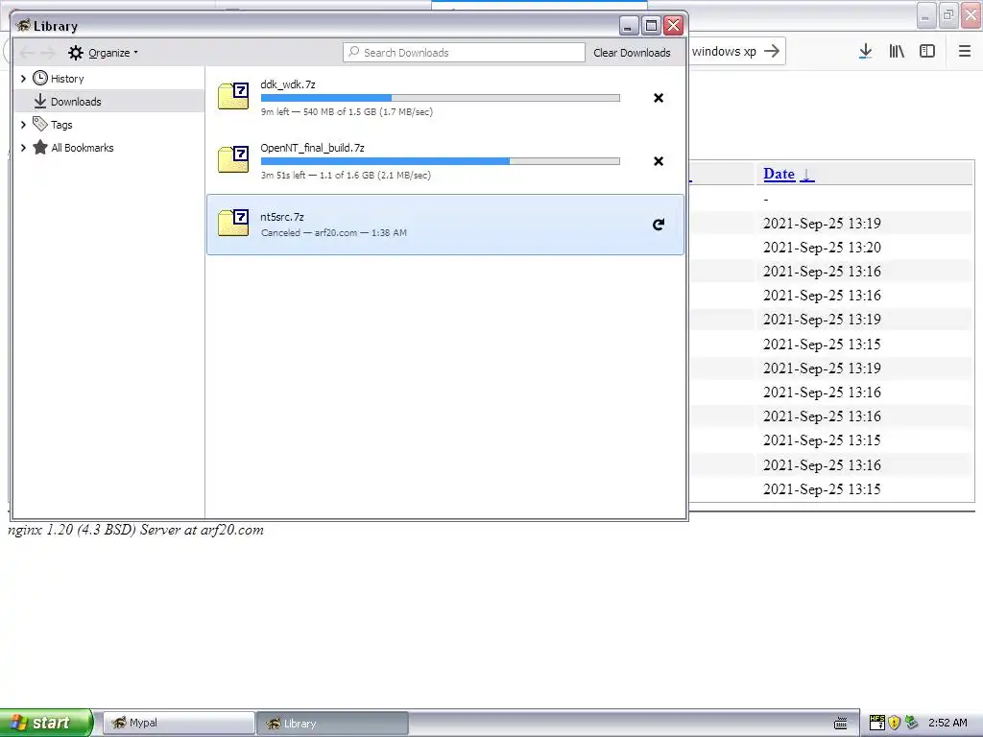Click the nginx server footer text
The height and width of the screenshot is (737, 983).
(x=135, y=530)
